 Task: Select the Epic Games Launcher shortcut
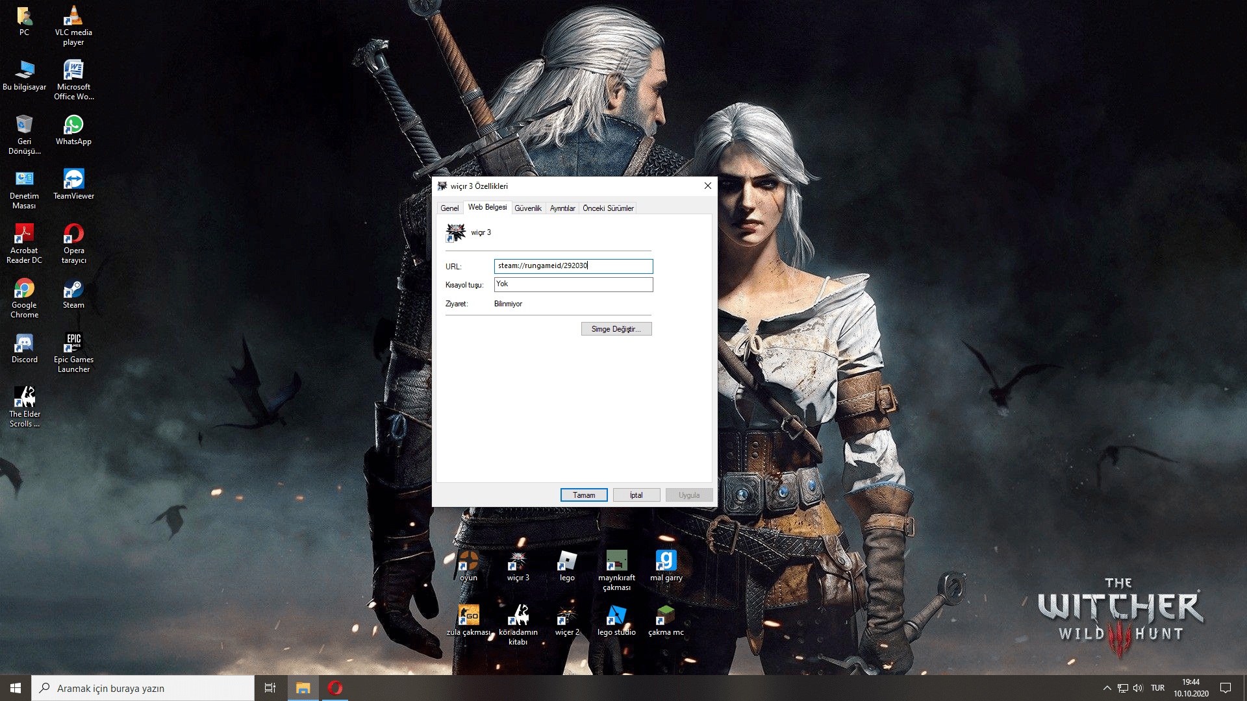coord(73,345)
